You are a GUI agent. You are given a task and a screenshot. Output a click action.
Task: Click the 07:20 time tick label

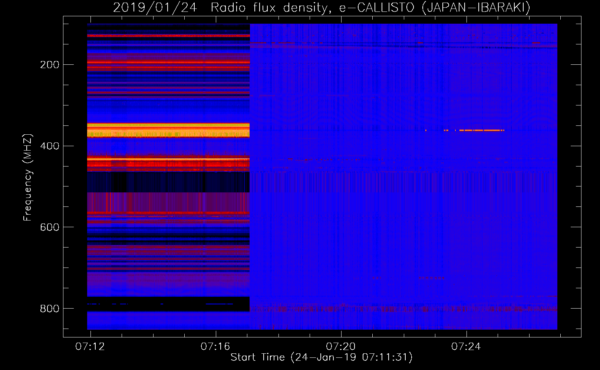(x=341, y=347)
